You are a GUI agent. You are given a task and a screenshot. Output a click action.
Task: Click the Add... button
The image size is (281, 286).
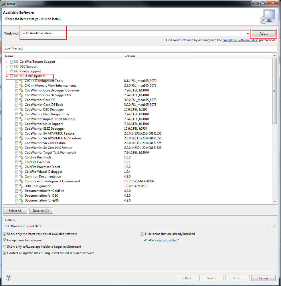click(264, 33)
